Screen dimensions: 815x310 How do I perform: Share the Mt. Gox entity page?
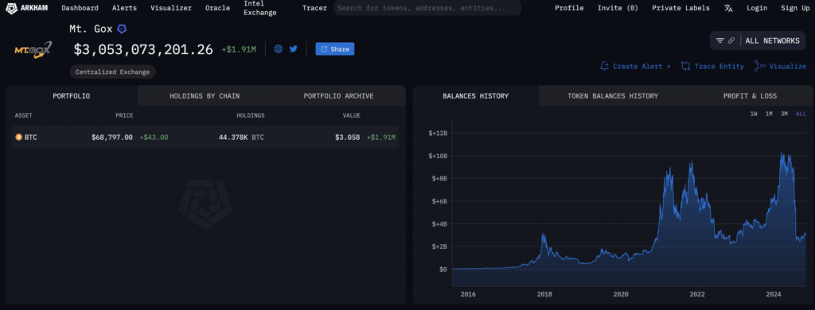[x=335, y=48]
